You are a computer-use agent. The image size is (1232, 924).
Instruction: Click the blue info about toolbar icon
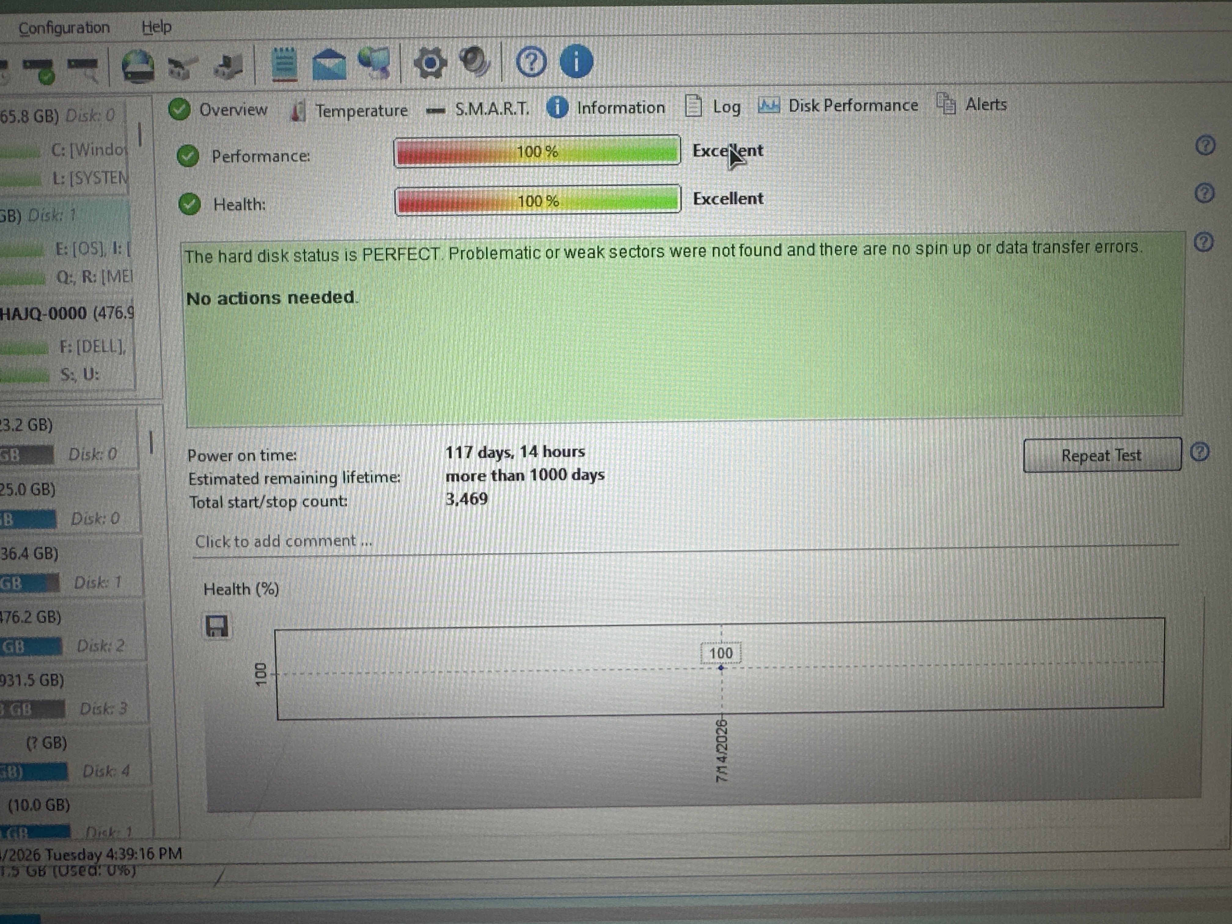576,61
